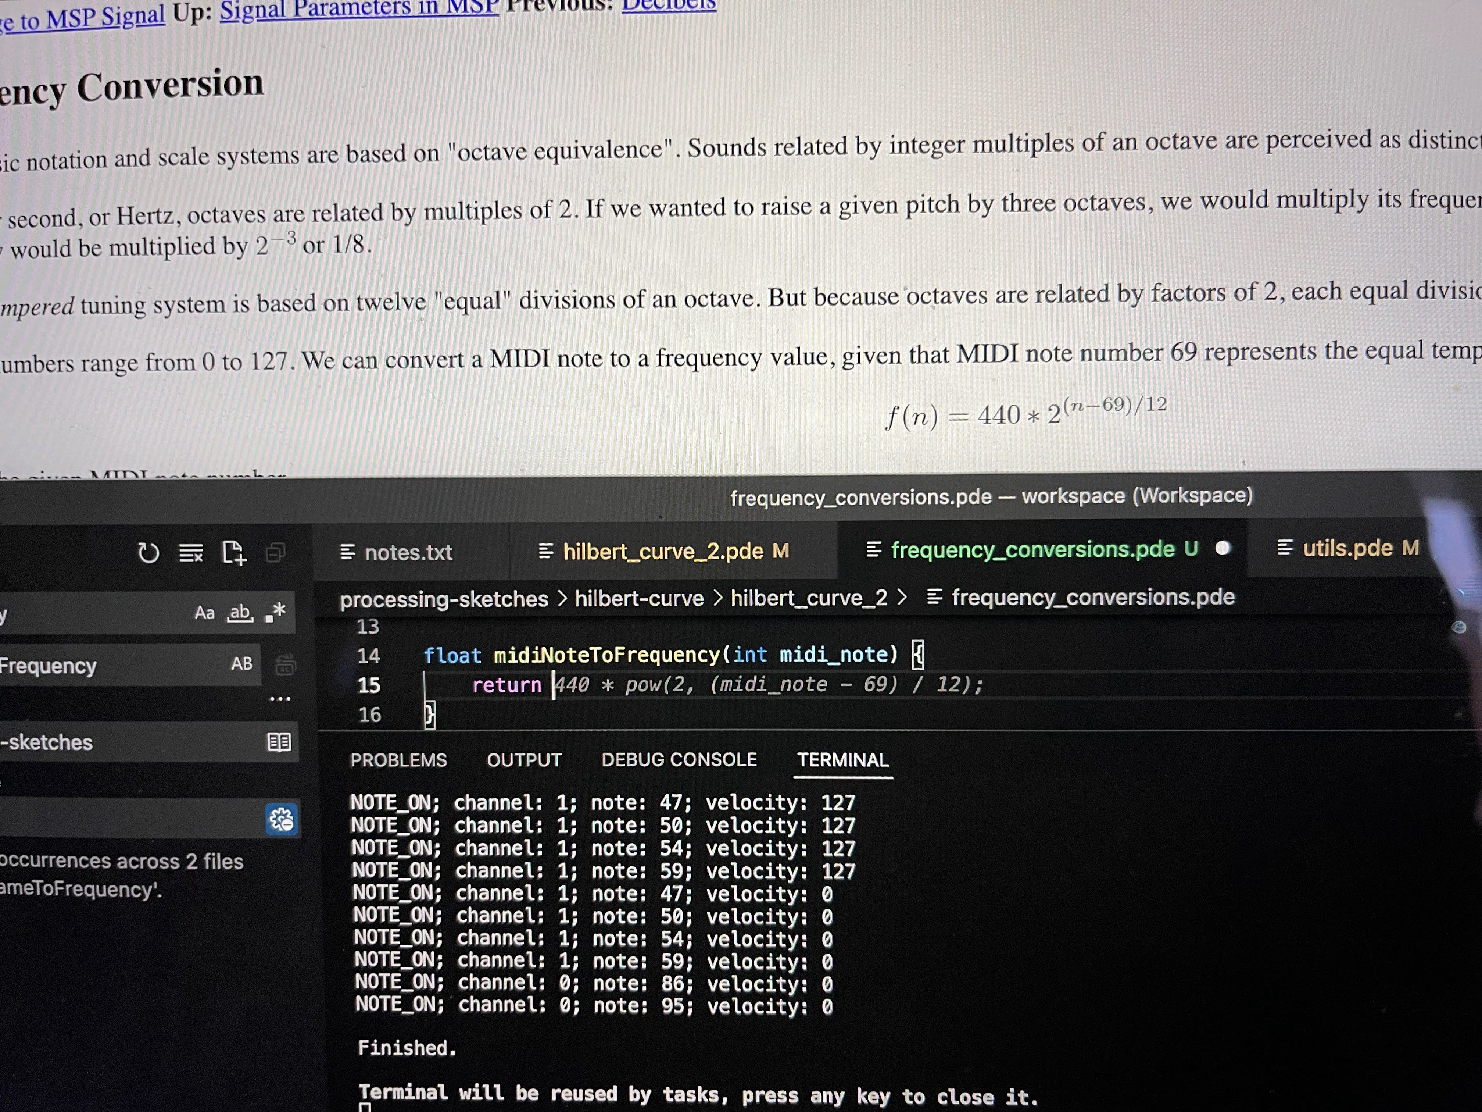This screenshot has height=1112, width=1482.
Task: Click the file icon on notes.txt tab
Action: [348, 552]
